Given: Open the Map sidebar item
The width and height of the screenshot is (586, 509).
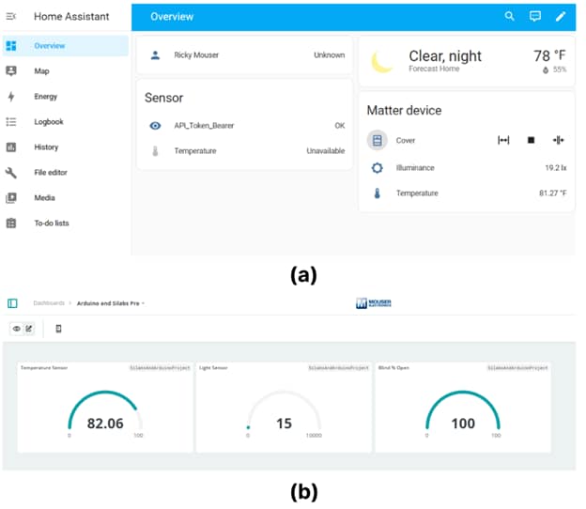Looking at the screenshot, I should coord(66,71).
